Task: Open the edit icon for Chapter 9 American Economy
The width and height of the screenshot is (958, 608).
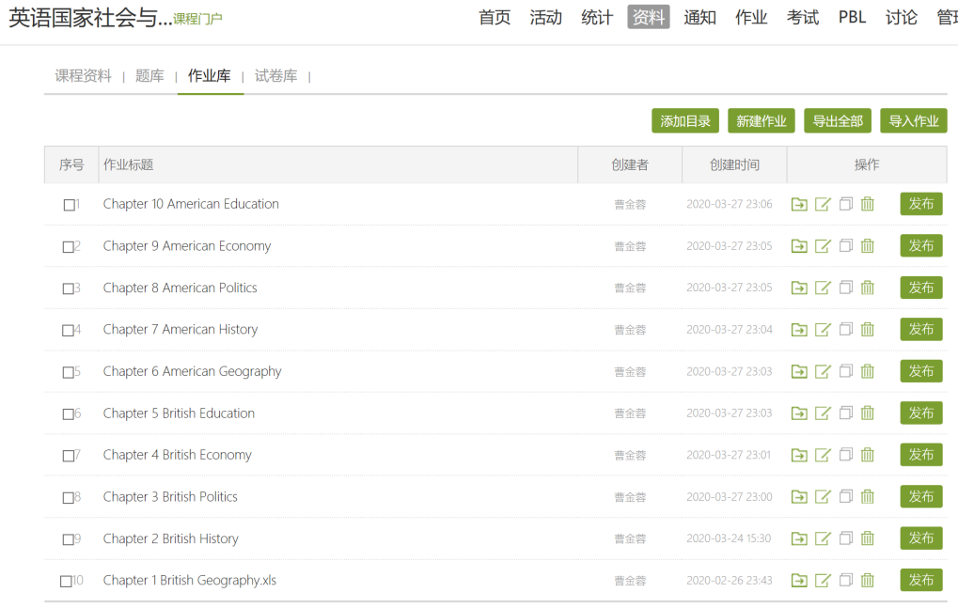Action: (823, 246)
